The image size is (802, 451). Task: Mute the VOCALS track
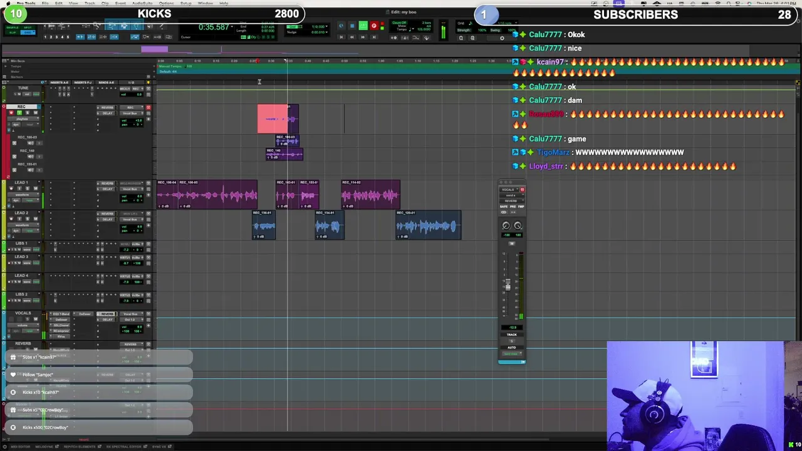click(36, 319)
